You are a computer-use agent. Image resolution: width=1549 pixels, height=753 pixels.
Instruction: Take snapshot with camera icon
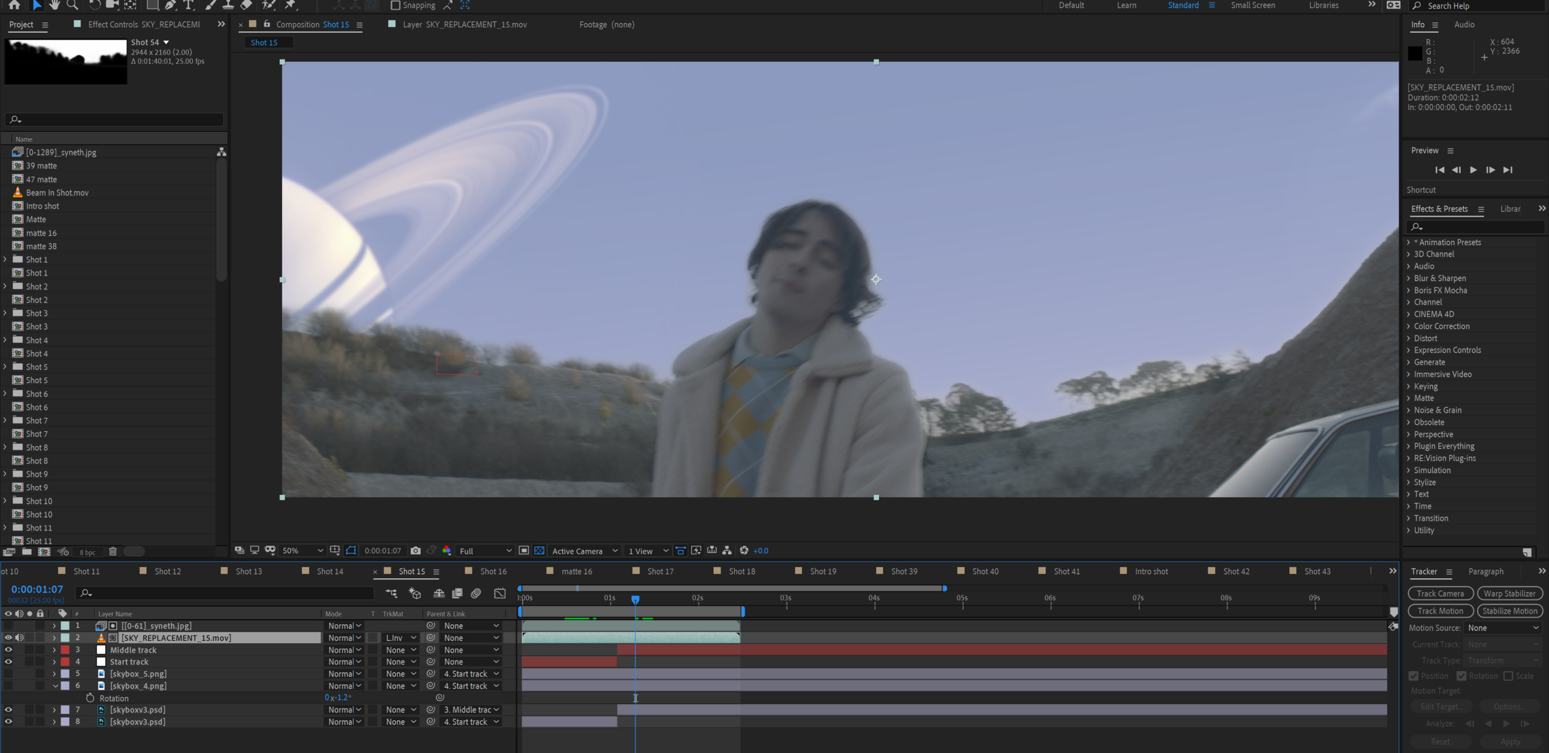(416, 551)
